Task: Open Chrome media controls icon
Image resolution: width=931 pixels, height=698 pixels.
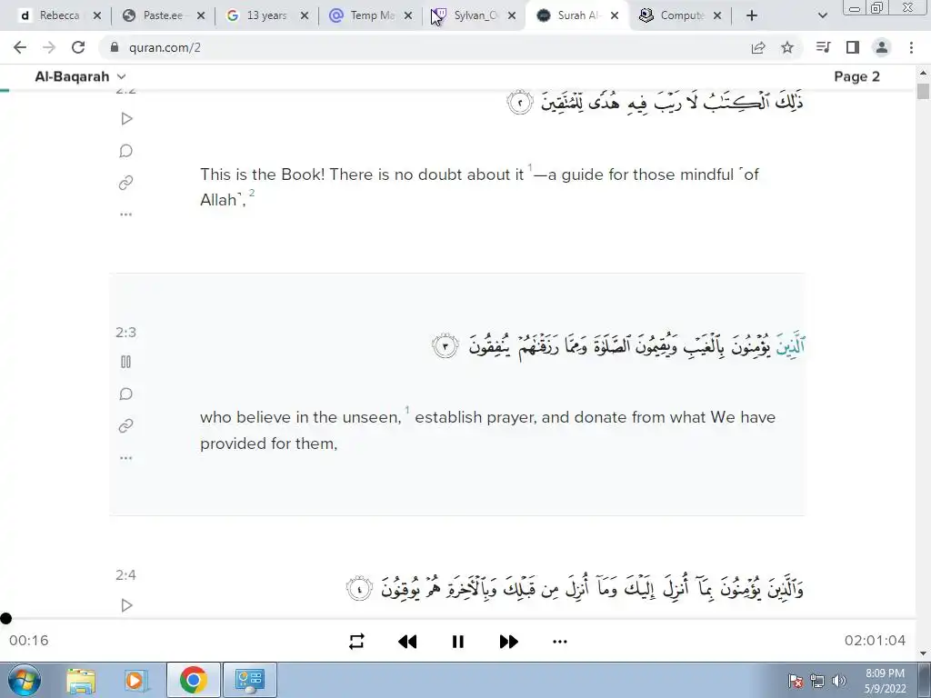Action: pyautogui.click(x=823, y=47)
